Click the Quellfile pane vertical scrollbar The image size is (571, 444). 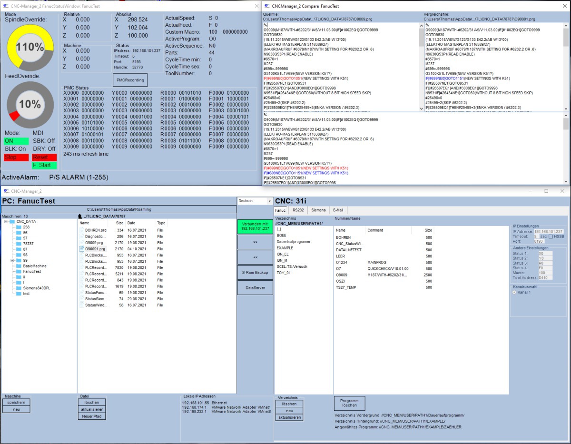421,67
